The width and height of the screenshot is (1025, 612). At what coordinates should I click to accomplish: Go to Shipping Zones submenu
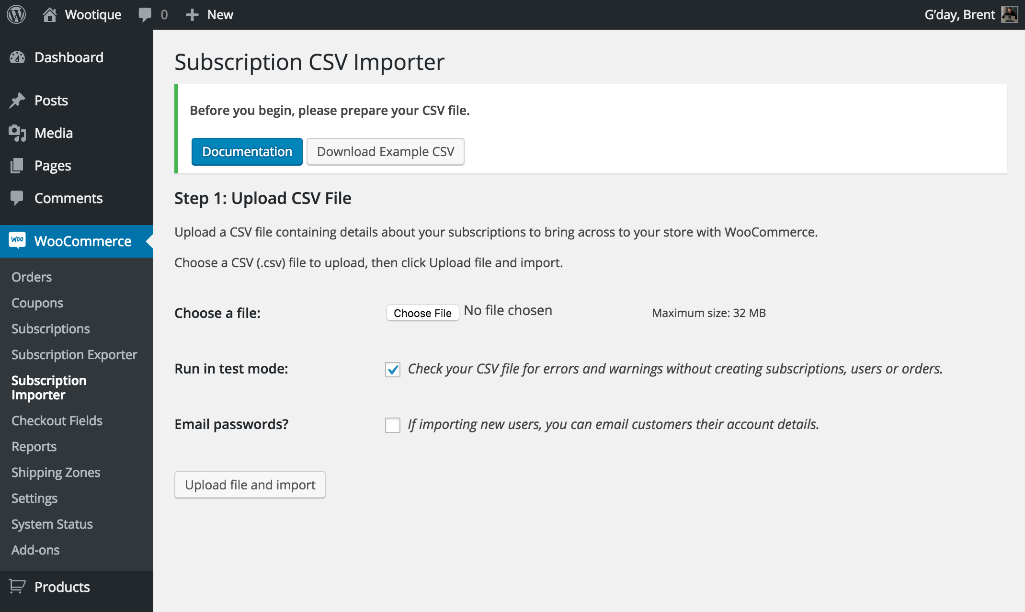tap(56, 473)
